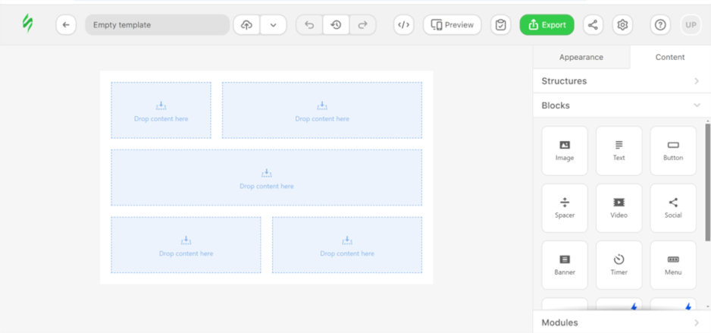Click the share icon in toolbar
This screenshot has width=711, height=333.
point(593,25)
